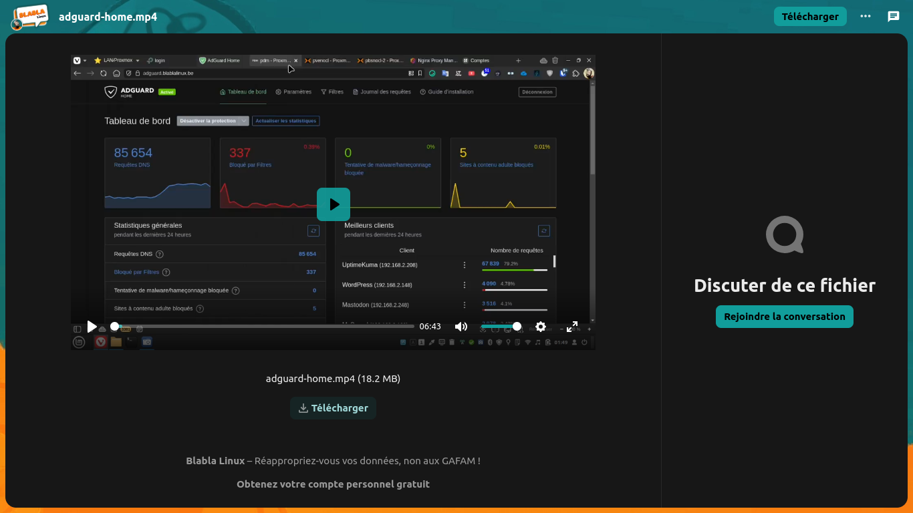Screen dimensions: 913x513
Task: Mute the video using the speaker icon
Action: pyautogui.click(x=461, y=327)
